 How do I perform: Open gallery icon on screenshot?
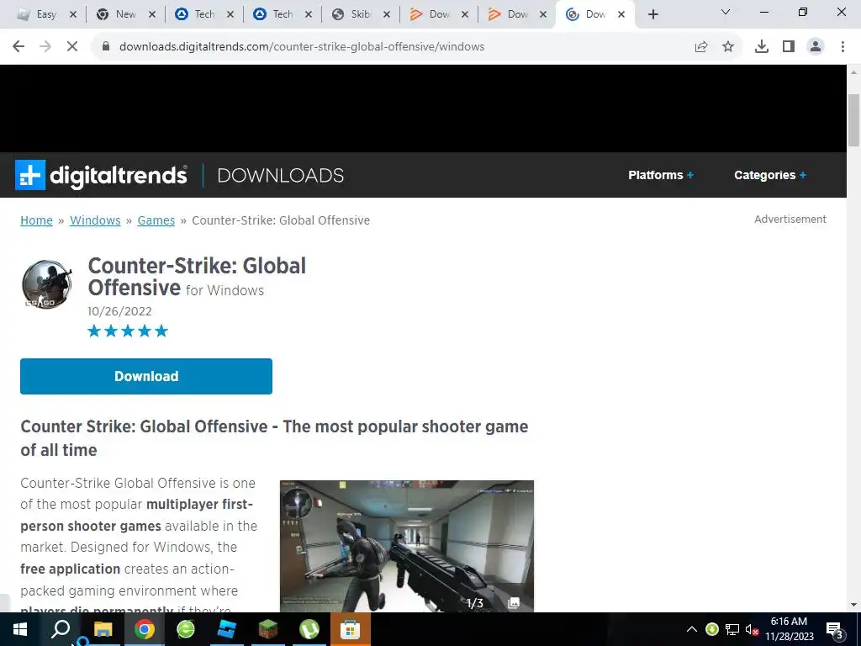514,602
